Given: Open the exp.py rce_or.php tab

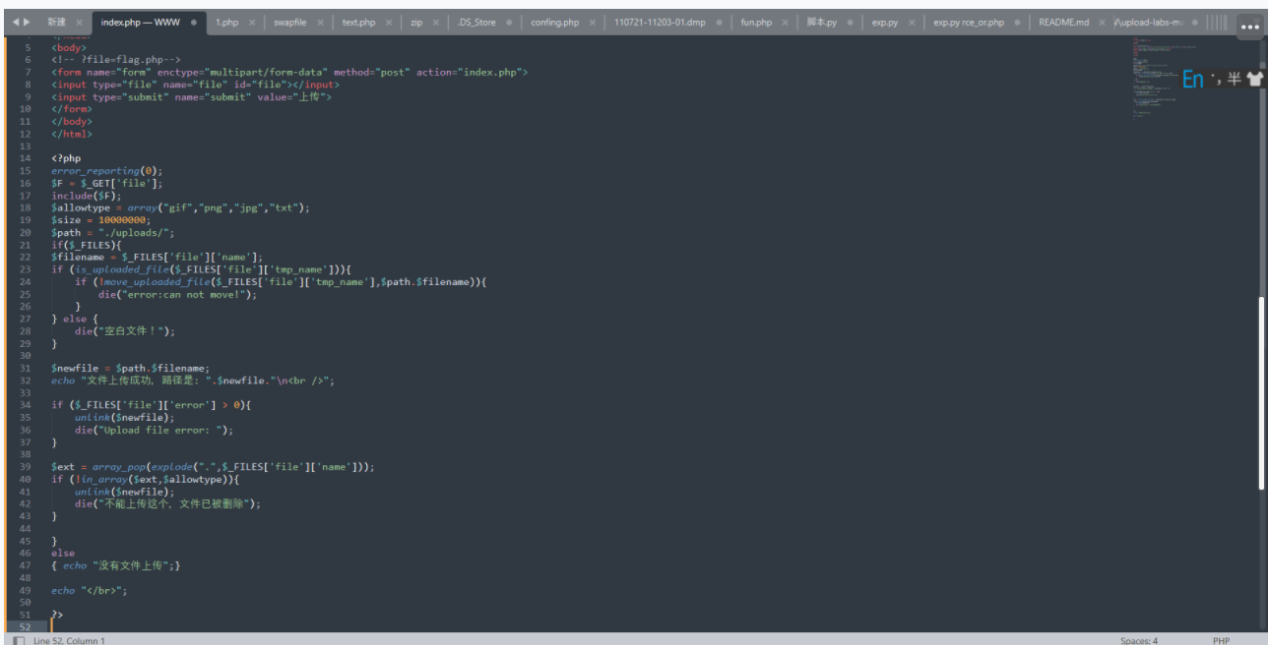Looking at the screenshot, I should click(969, 22).
